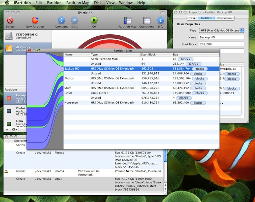Open the gear action menu below Partitions
This screenshot has height=202, width=255.
pyautogui.click(x=14, y=129)
